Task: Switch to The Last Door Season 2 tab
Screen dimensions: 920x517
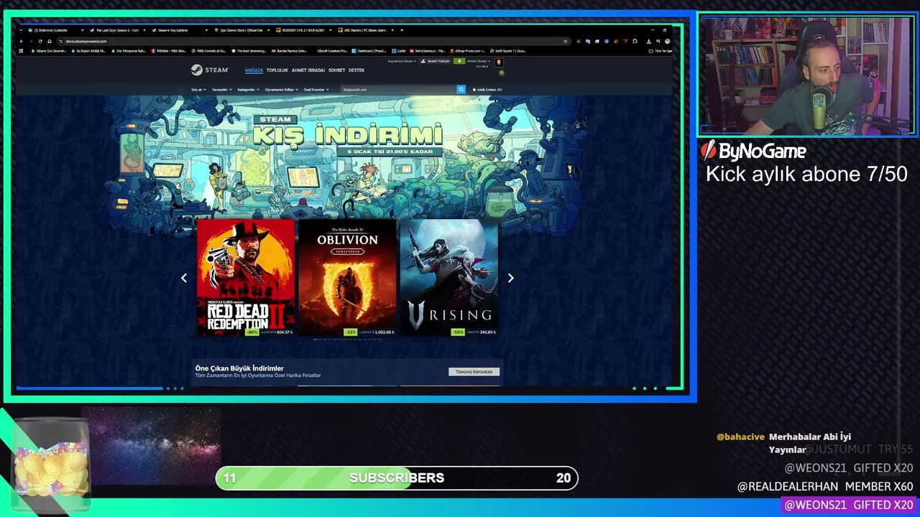Action: click(x=119, y=30)
